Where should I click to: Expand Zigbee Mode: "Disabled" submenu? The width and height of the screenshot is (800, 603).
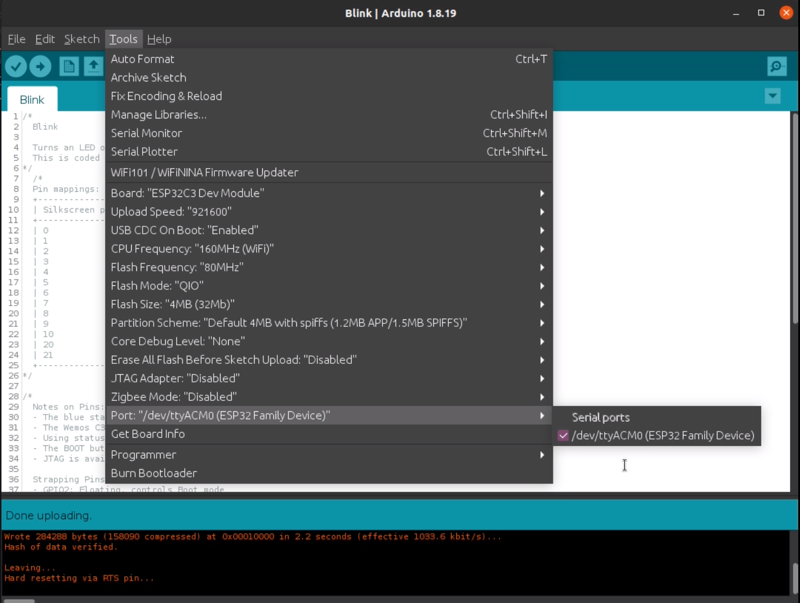click(329, 396)
